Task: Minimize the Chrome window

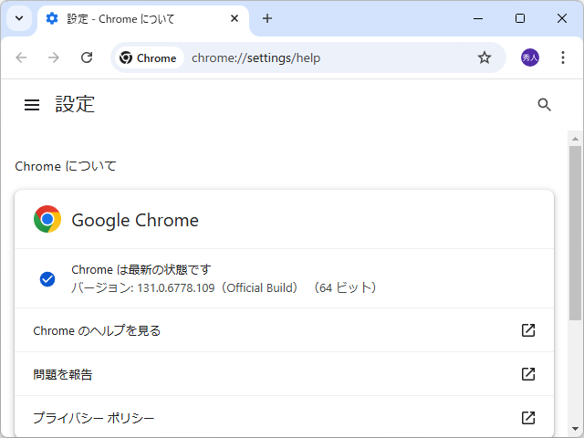Action: click(x=478, y=18)
